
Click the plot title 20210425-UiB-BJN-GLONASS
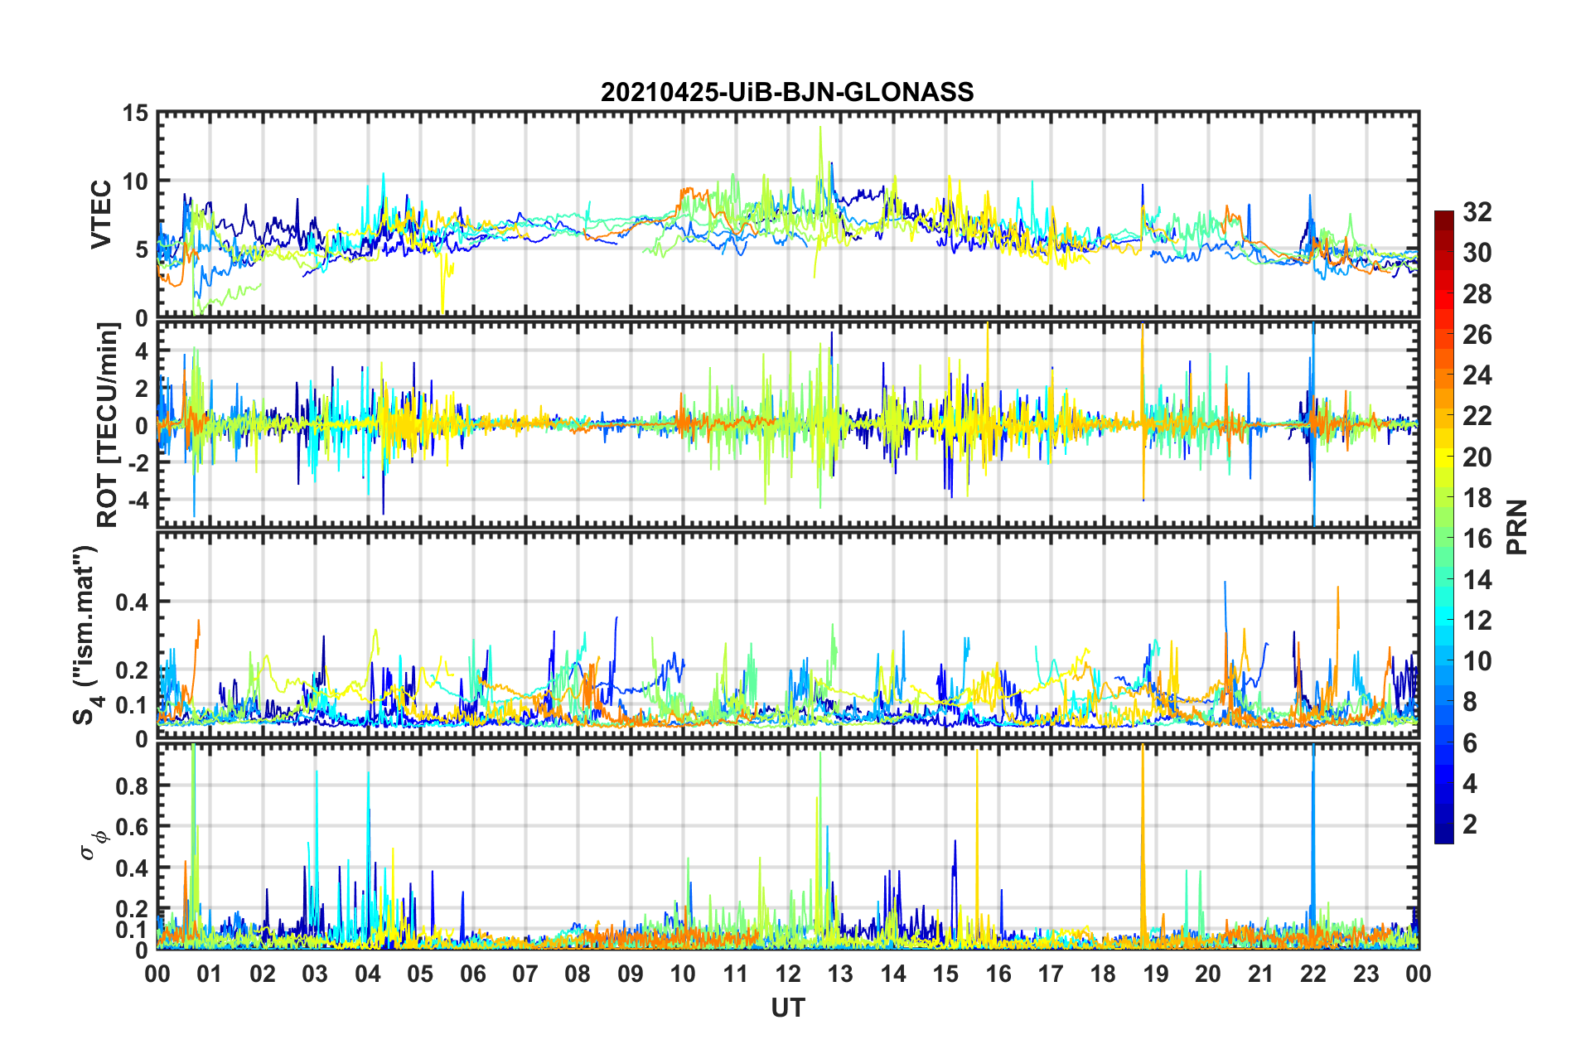pyautogui.click(x=787, y=92)
